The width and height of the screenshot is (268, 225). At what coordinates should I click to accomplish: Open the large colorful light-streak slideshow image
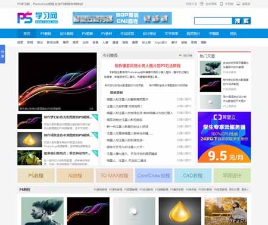click(x=58, y=82)
